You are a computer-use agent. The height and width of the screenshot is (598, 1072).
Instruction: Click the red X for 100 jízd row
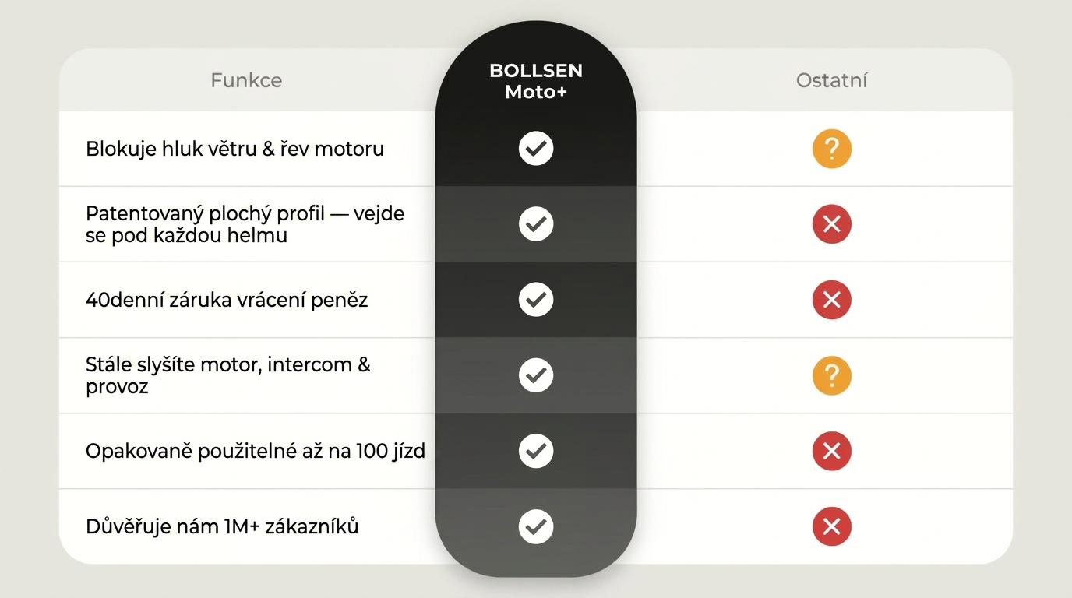(831, 451)
